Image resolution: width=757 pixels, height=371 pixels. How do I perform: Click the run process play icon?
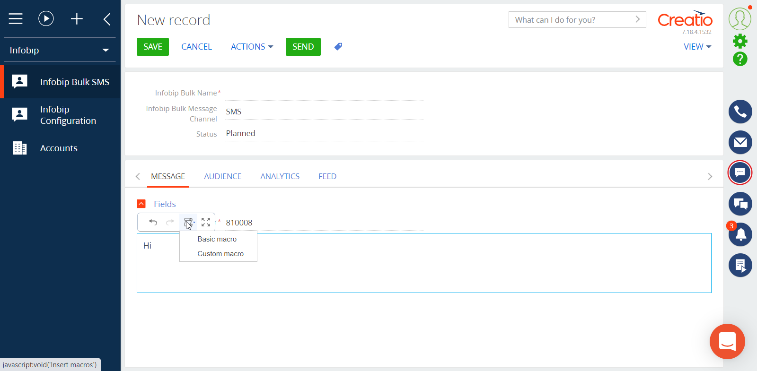(46, 19)
